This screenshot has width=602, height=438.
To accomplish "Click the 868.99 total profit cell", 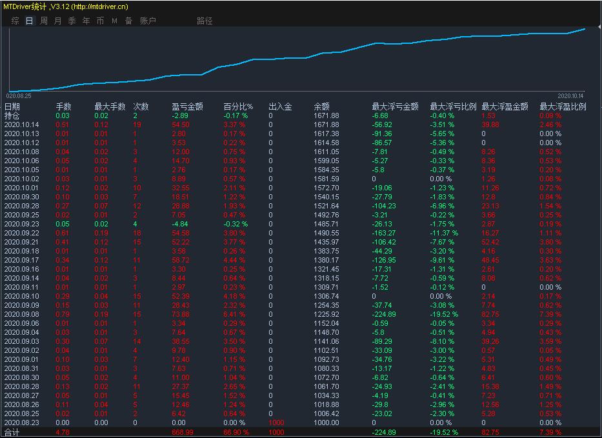I will click(183, 432).
